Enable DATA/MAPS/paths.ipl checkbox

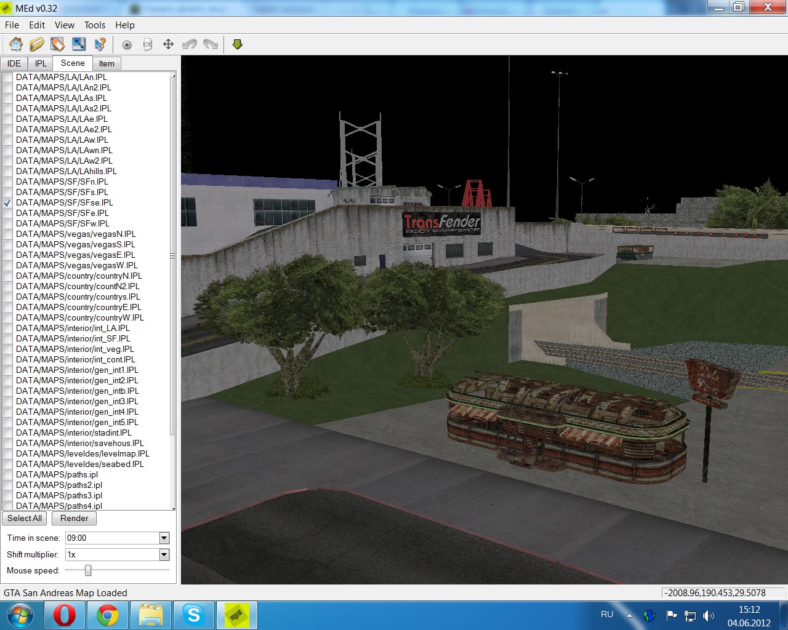[7, 474]
